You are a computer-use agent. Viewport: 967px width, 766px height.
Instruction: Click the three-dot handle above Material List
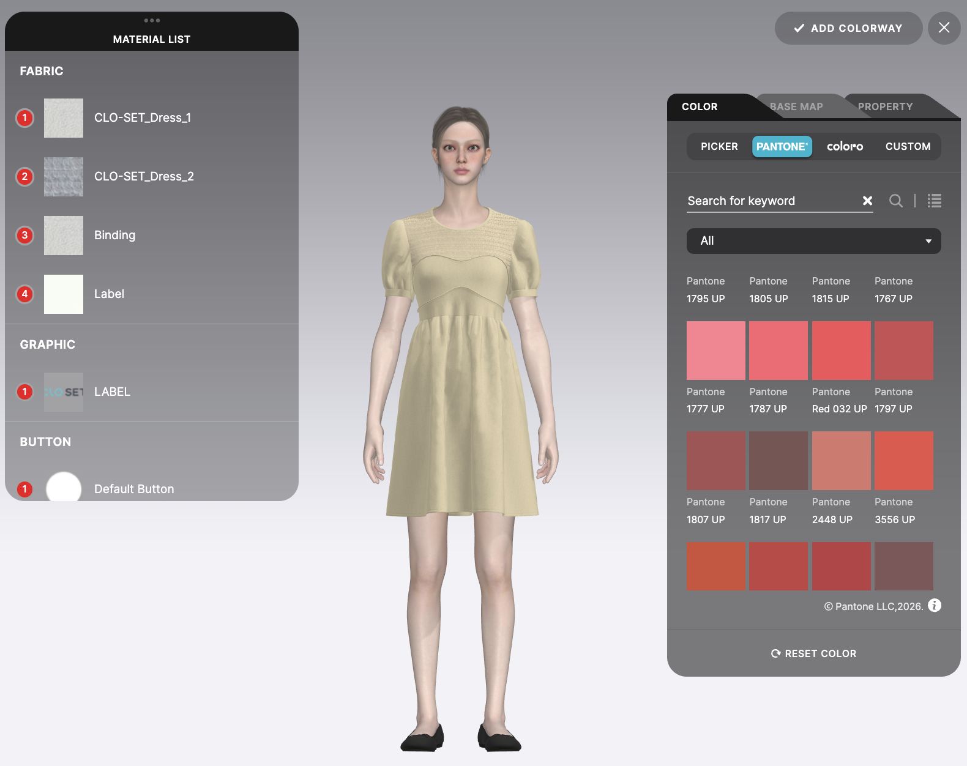click(152, 20)
